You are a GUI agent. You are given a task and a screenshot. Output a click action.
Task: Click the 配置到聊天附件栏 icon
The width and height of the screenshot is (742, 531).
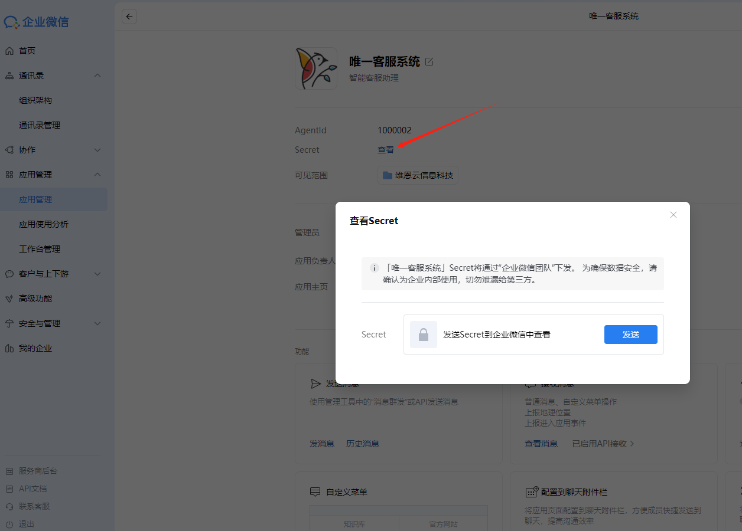click(532, 492)
